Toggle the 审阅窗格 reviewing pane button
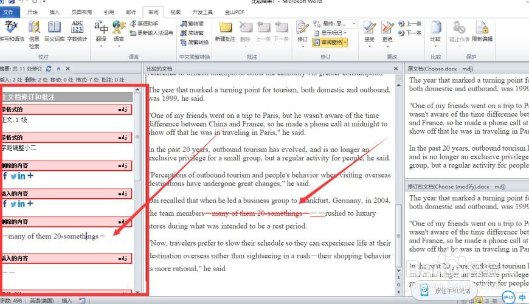The image size is (529, 304). tap(327, 42)
